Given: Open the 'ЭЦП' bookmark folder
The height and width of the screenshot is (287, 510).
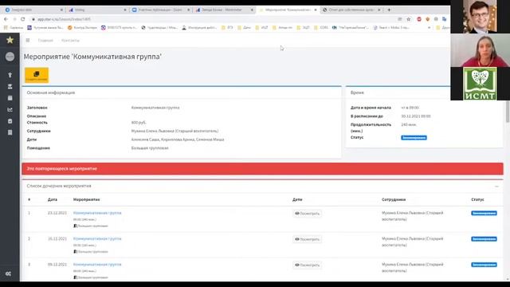Looking at the screenshot, I should 303,28.
